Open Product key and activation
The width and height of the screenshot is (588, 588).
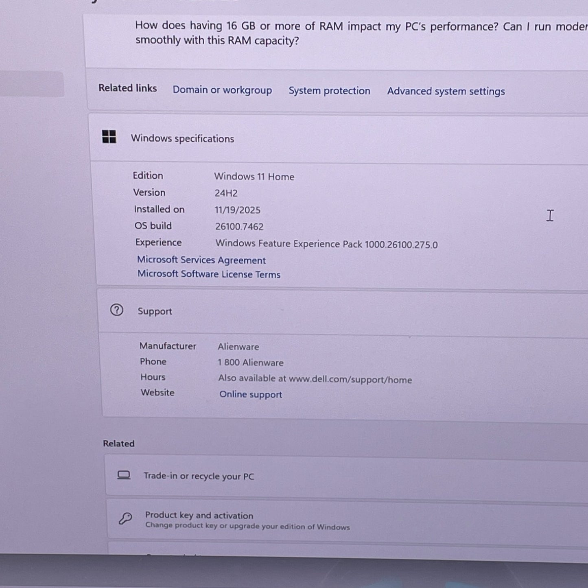point(199,516)
